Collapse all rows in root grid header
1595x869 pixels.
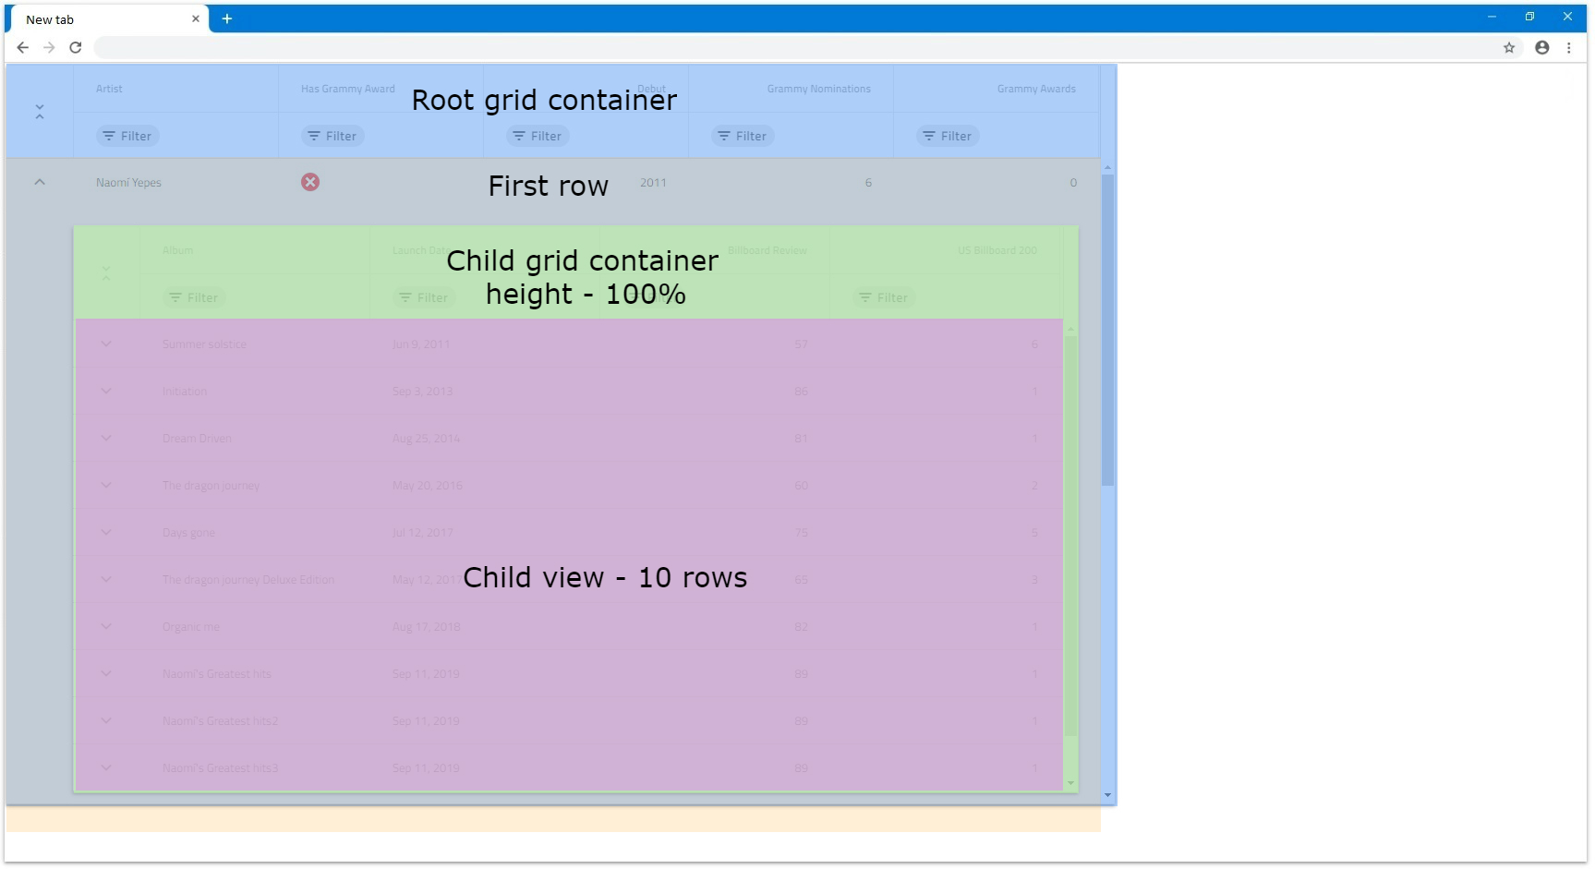click(x=40, y=112)
